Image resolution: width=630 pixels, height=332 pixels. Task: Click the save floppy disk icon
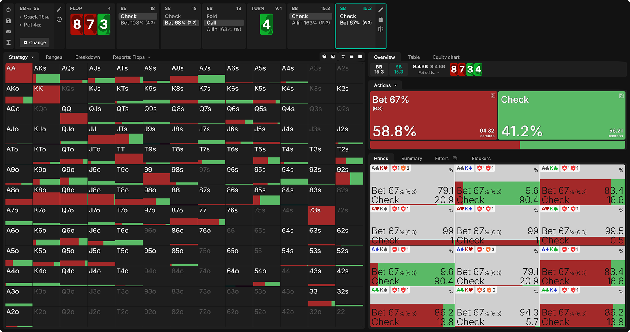[x=8, y=21]
